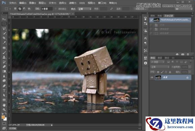
Task: Open the Image (图像) menu
Action: (x=33, y=3)
